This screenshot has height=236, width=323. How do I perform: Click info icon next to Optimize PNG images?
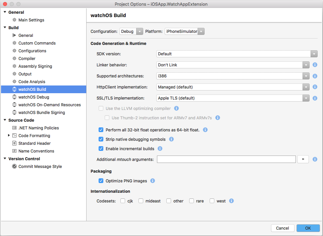tap(153, 181)
